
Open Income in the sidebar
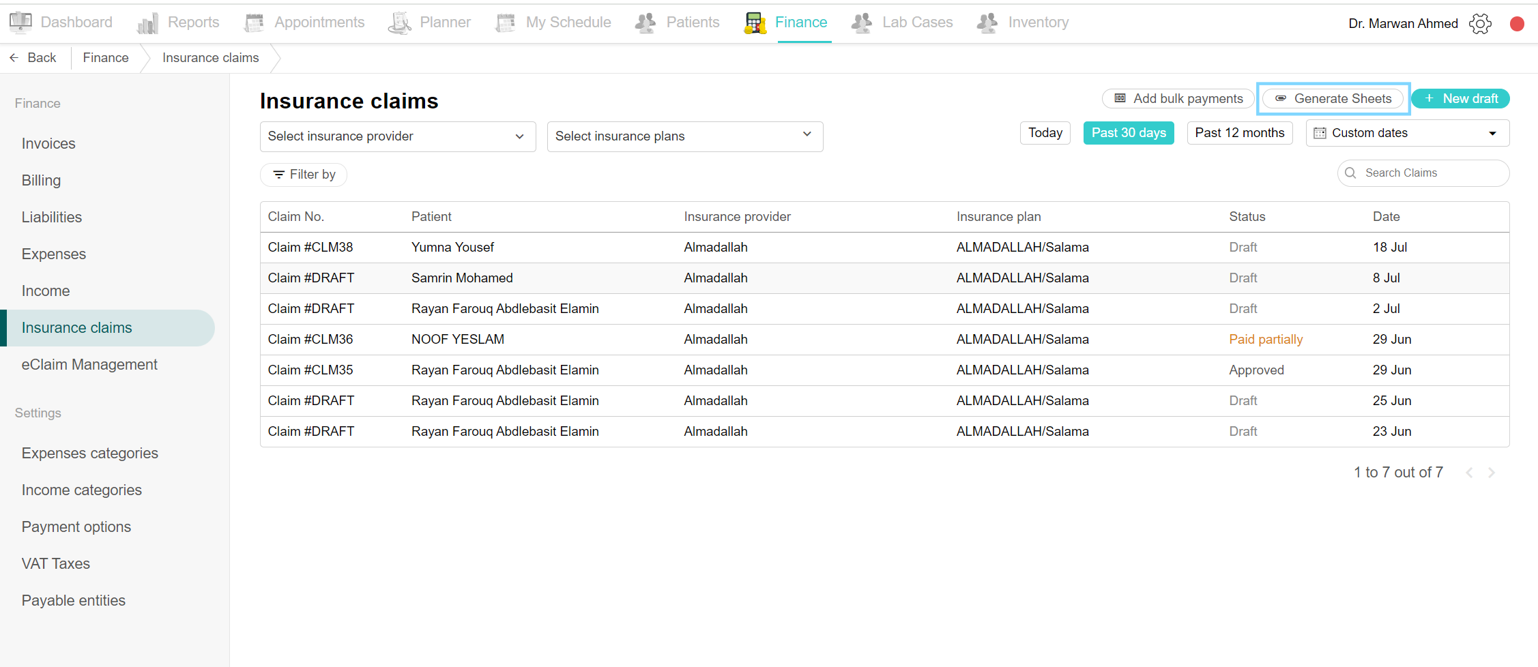[x=46, y=291]
